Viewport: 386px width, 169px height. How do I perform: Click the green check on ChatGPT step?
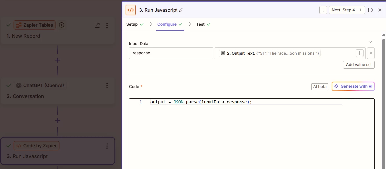tap(9, 85)
